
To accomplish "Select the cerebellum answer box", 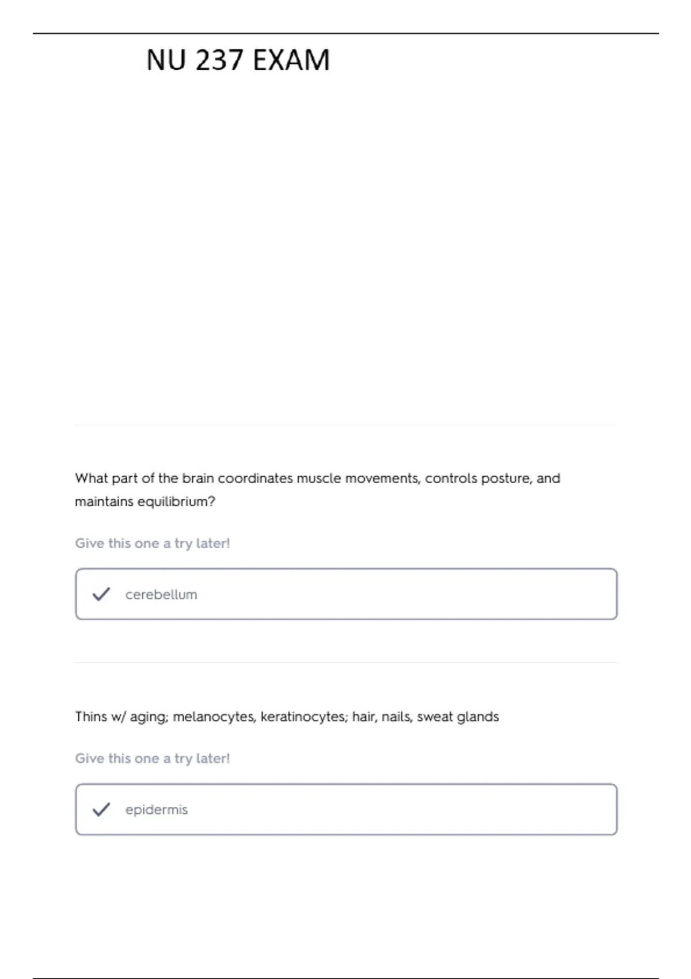I will tap(346, 594).
